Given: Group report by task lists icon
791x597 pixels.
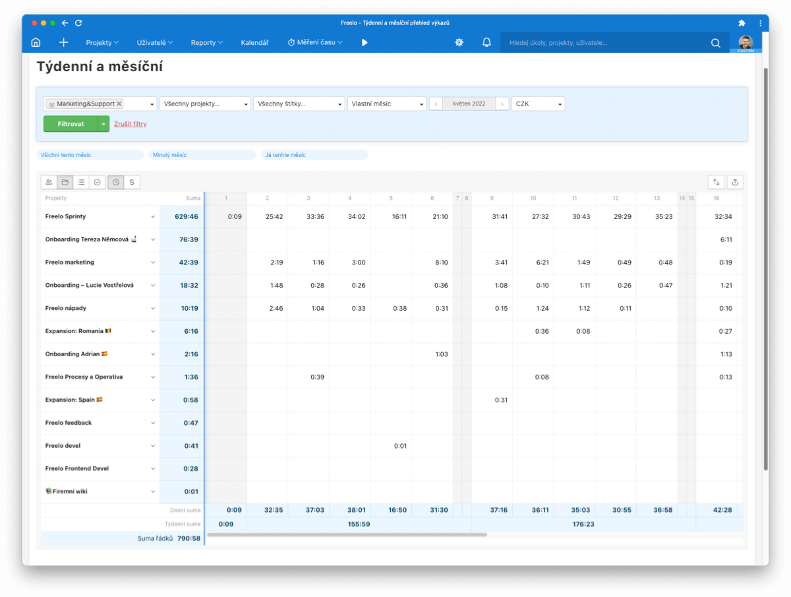Looking at the screenshot, I should pos(81,182).
